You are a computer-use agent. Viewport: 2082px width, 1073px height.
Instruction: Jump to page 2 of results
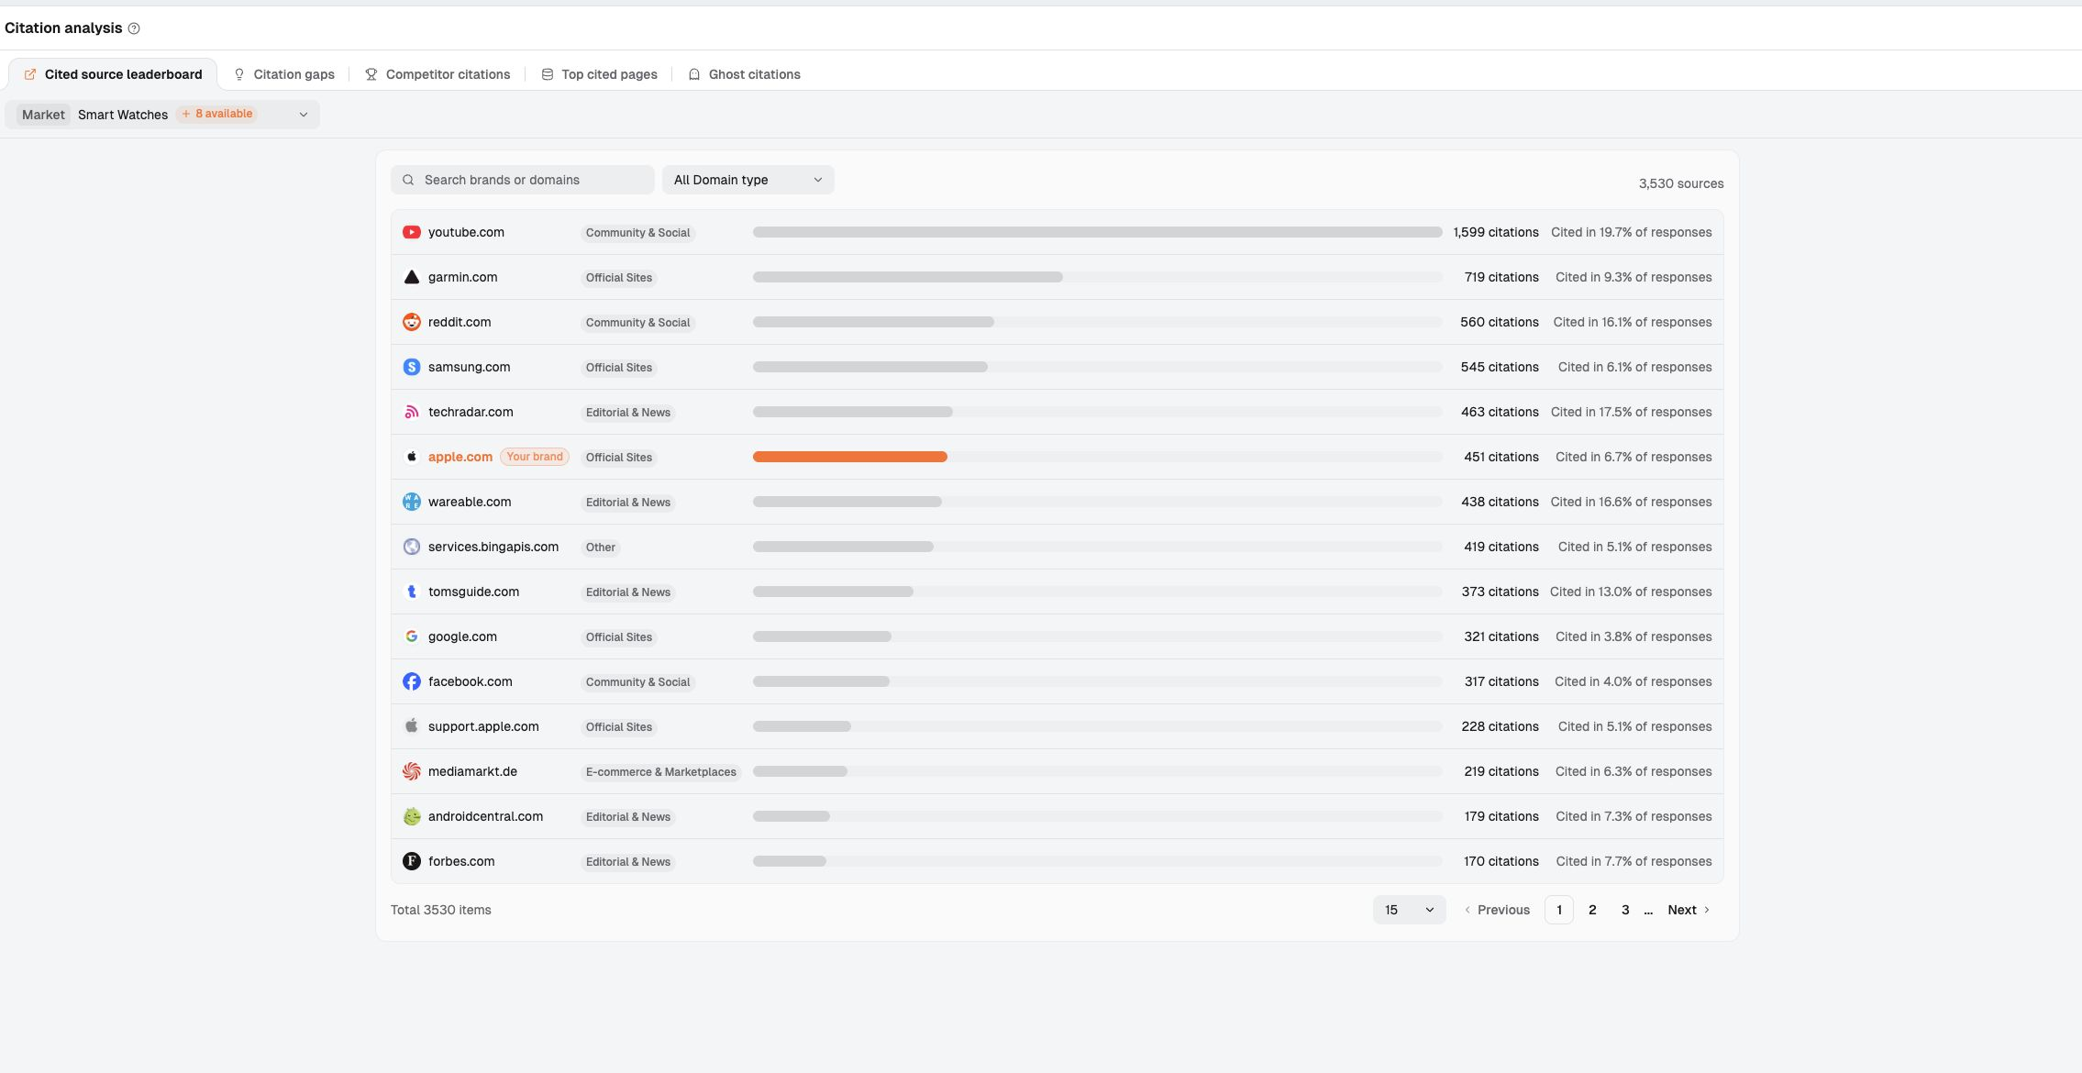(x=1592, y=910)
